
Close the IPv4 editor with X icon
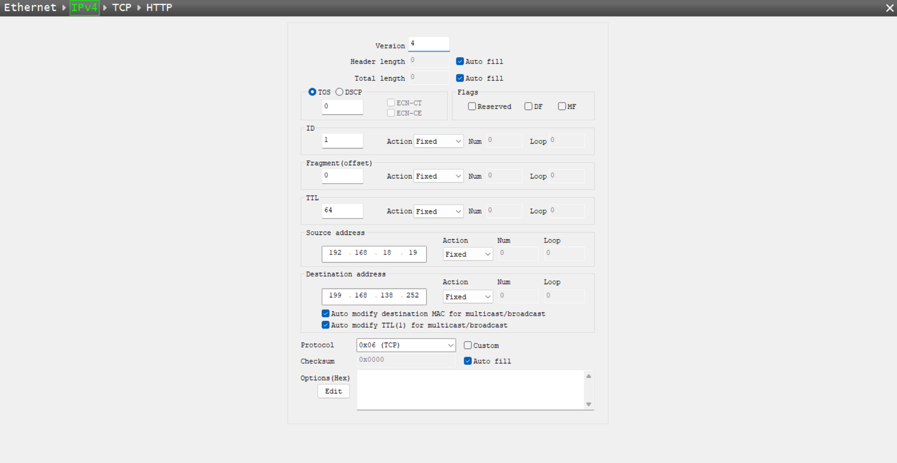click(x=889, y=8)
